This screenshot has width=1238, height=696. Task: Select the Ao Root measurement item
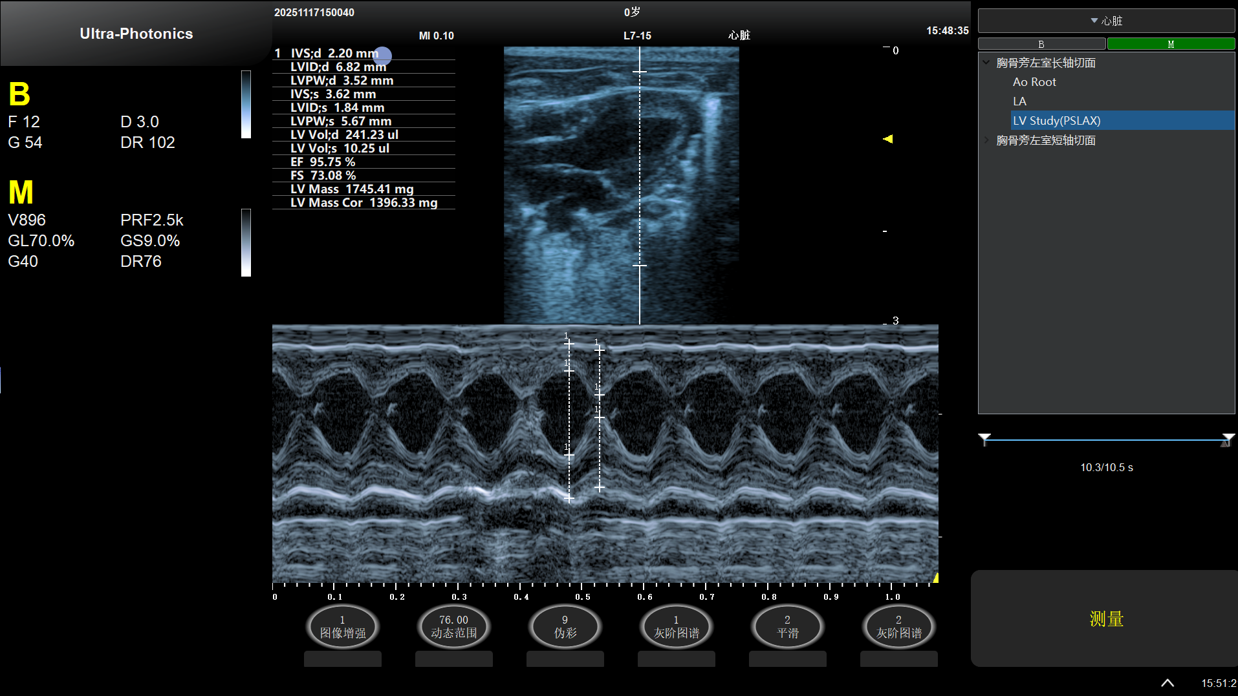pos(1034,82)
